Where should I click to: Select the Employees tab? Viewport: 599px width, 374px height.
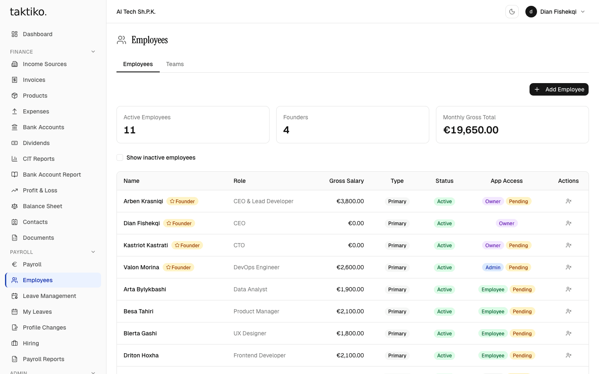[x=138, y=64]
